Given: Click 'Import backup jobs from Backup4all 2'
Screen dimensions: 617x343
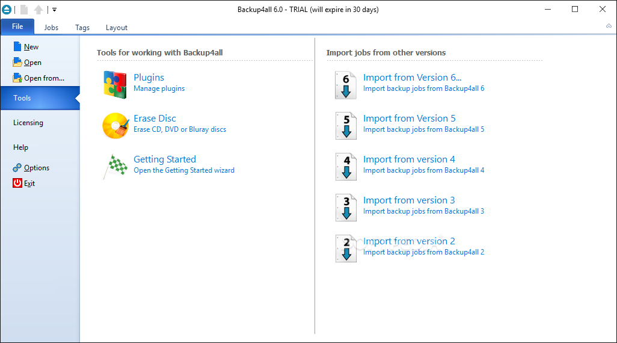Looking at the screenshot, I should coord(423,252).
